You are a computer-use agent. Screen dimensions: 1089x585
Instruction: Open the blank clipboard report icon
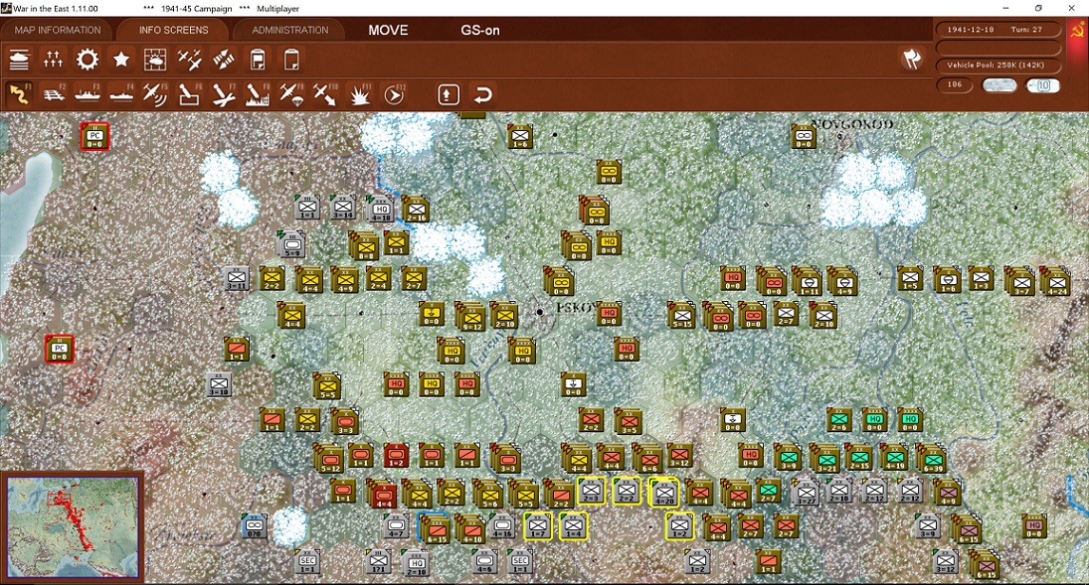[x=291, y=60]
